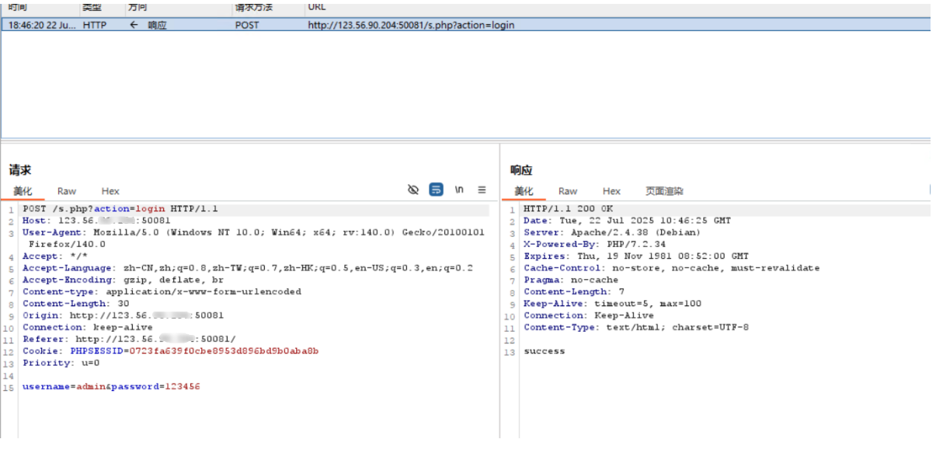Open the response Hex tab
This screenshot has height=453, width=936.
pyautogui.click(x=611, y=191)
